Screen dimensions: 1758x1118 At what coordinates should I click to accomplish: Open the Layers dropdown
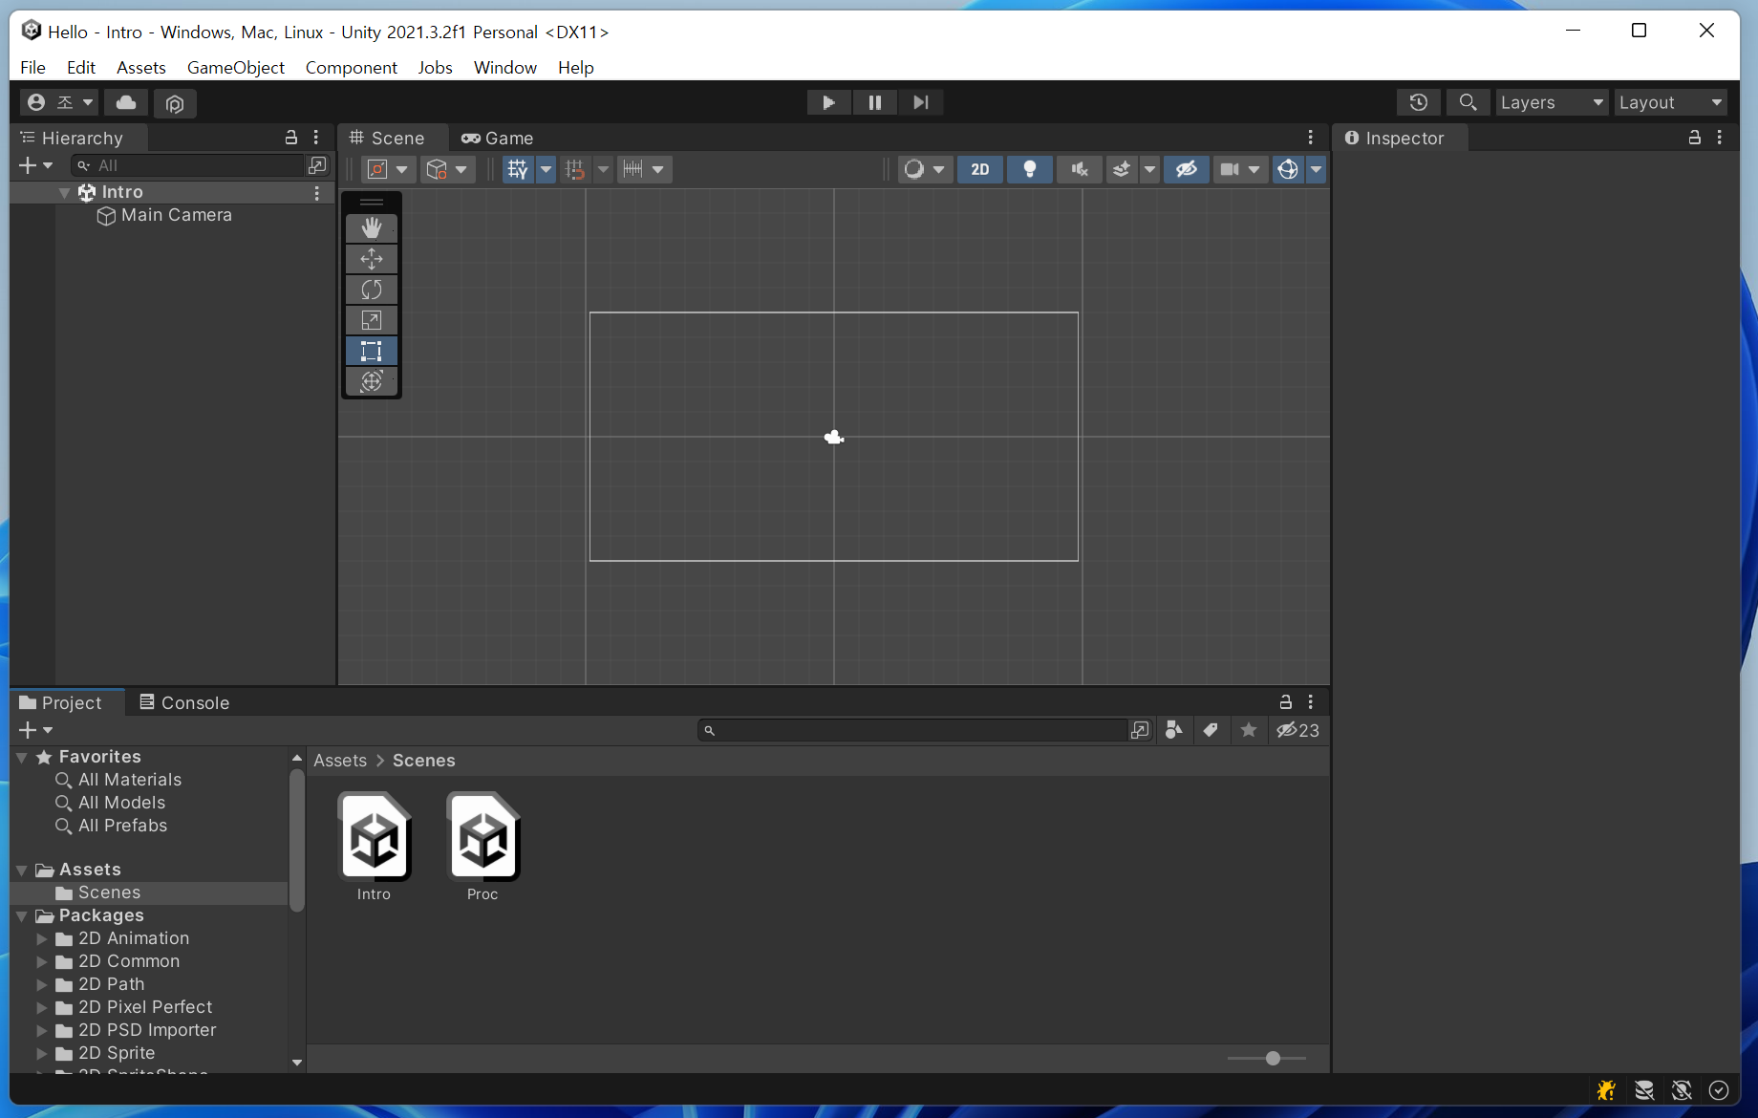(1553, 102)
